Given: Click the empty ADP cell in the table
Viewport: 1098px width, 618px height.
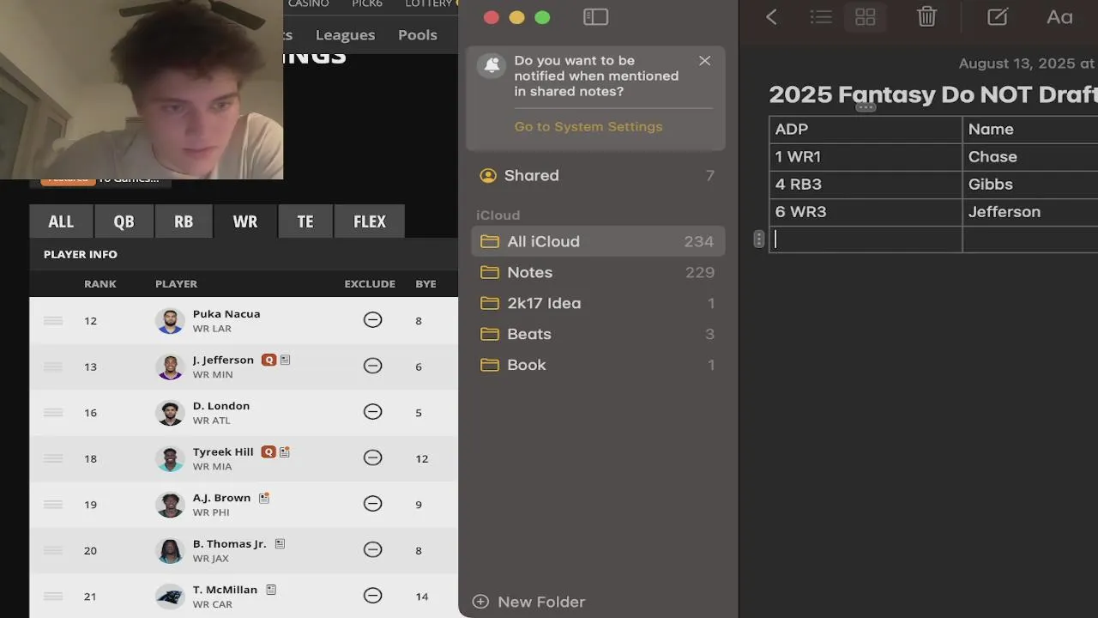Looking at the screenshot, I should (866, 239).
